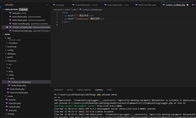Open index.blade.php resources\views in open editors
The width and height of the screenshot is (196, 118).
26,17
